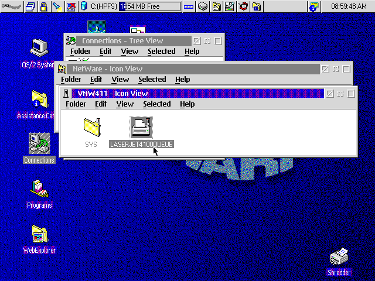Open Folder menu in NetWare window
The width and height of the screenshot is (375, 281).
[x=71, y=80]
